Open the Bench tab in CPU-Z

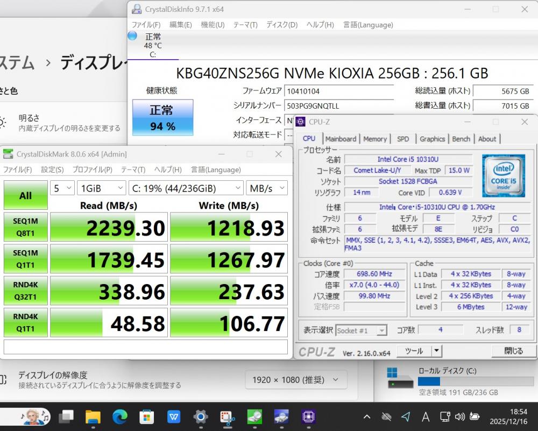[461, 139]
